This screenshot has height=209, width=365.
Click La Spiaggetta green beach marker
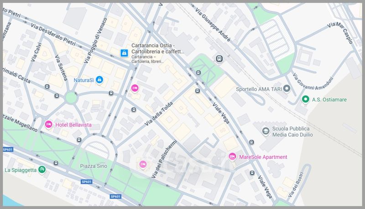tap(42, 170)
